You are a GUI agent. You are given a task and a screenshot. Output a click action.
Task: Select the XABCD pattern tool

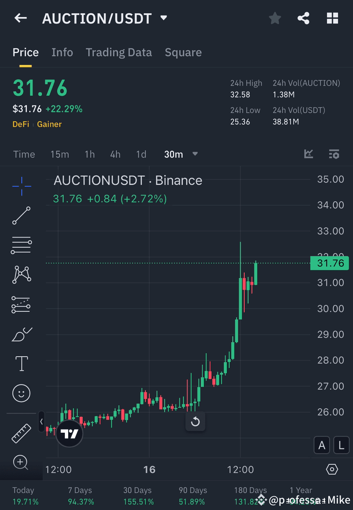pos(21,275)
